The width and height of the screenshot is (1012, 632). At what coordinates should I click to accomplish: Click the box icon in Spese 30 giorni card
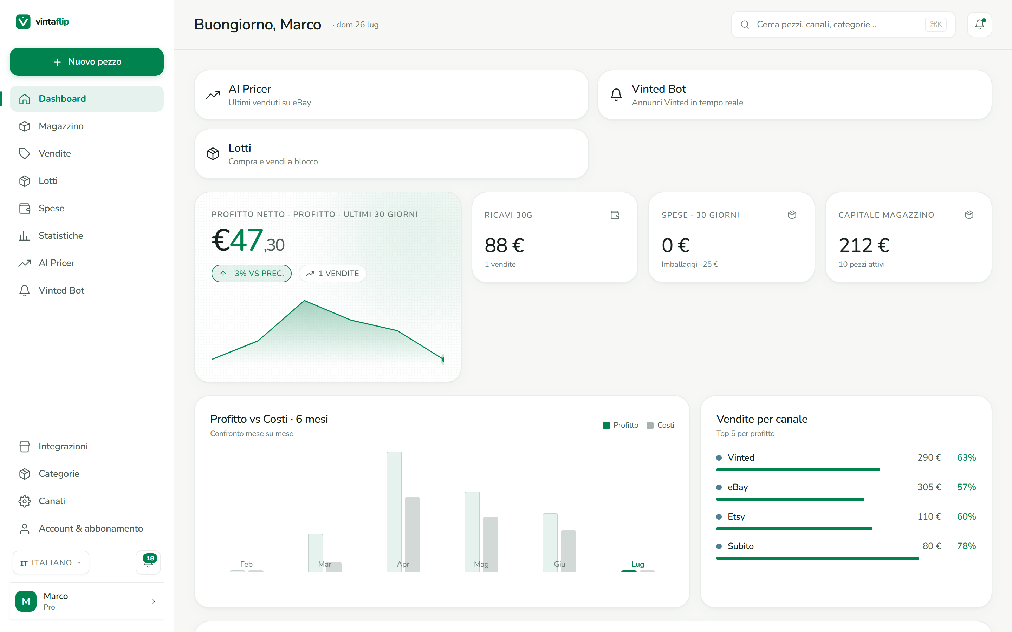click(x=792, y=215)
